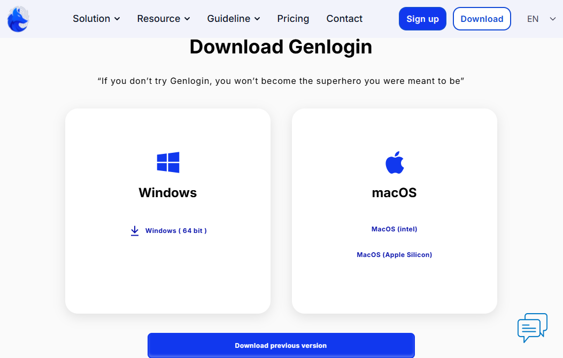563x358 pixels.
Task: Click the chevron next to Solution
Action: coord(118,19)
